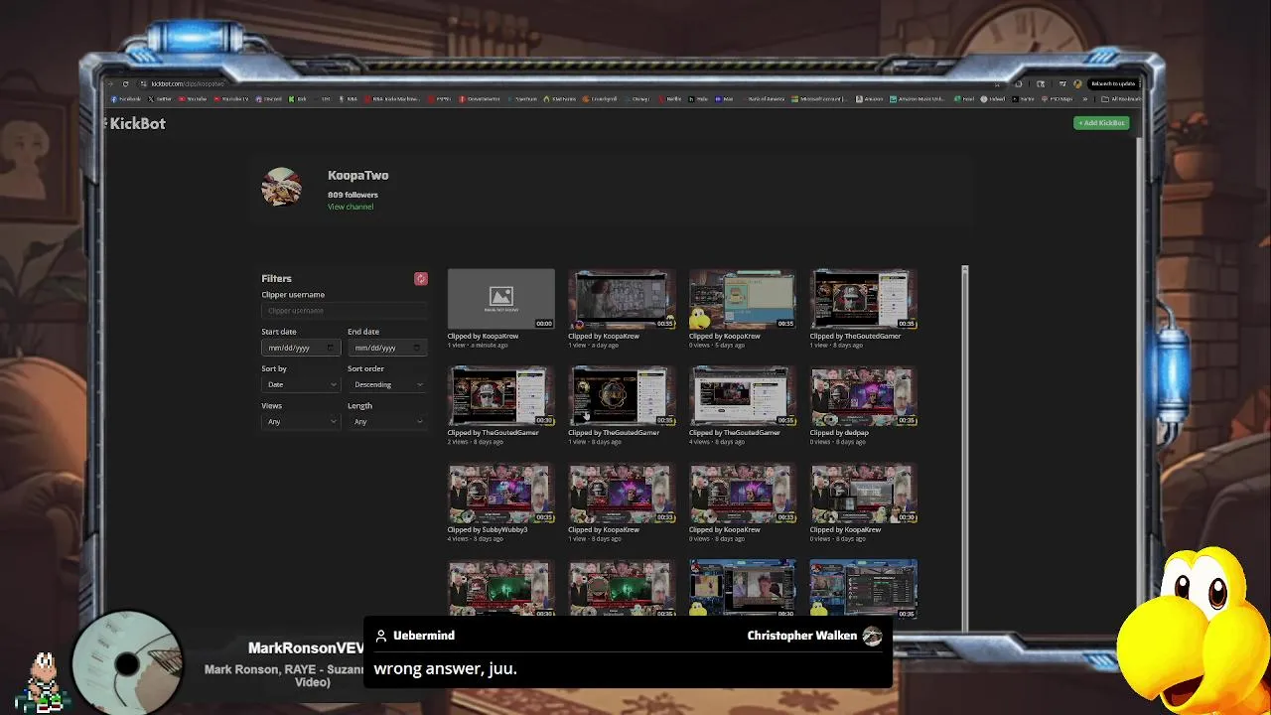Open TheGoutedGamer clip with 4 views

[x=743, y=396]
